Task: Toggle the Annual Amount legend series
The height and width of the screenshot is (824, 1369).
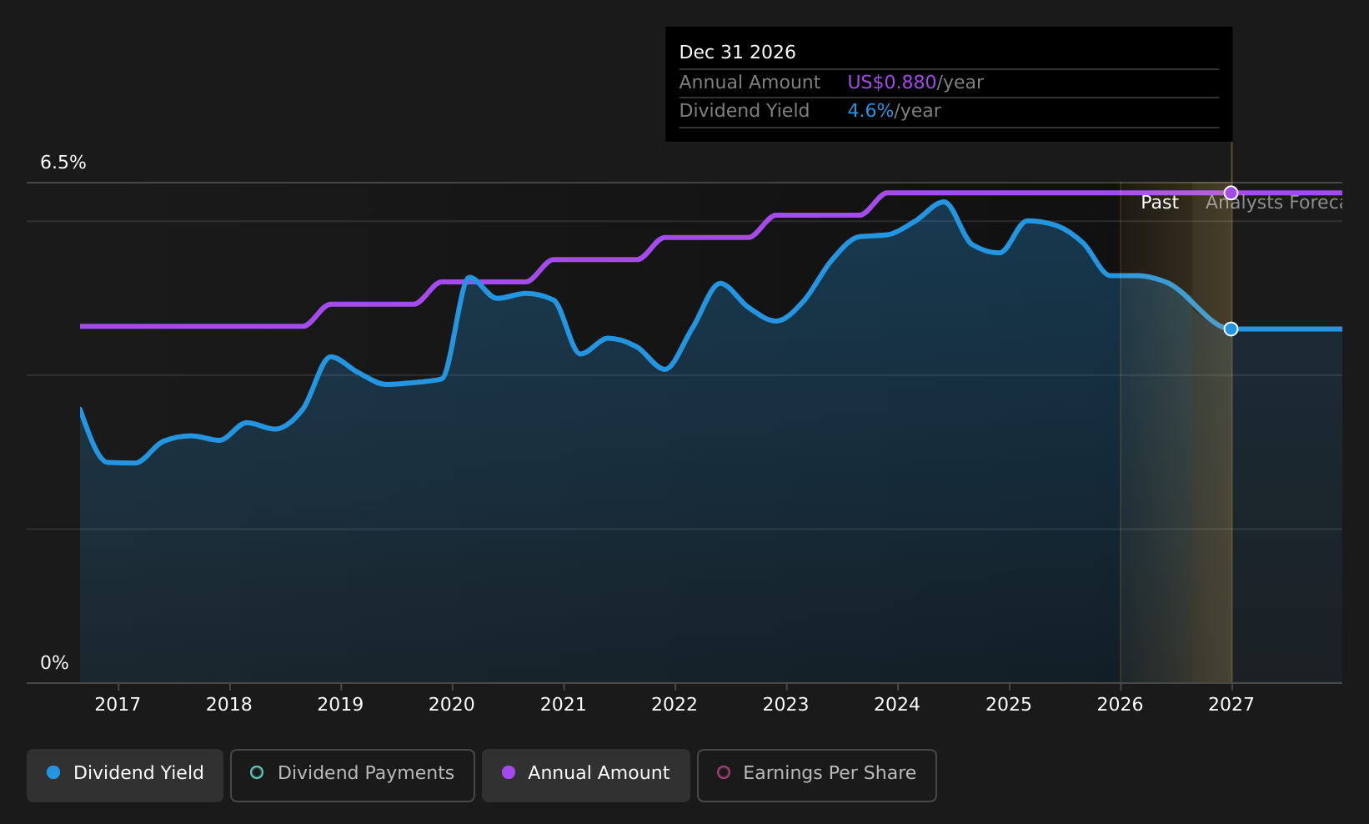Action: pyautogui.click(x=586, y=776)
